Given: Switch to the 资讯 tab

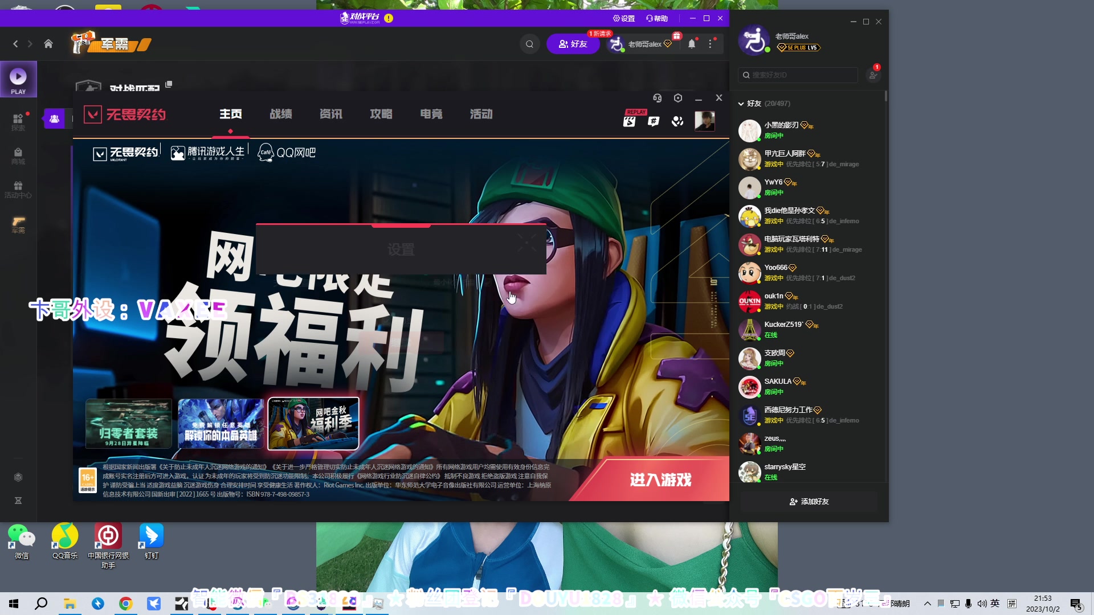Looking at the screenshot, I should click(x=331, y=114).
